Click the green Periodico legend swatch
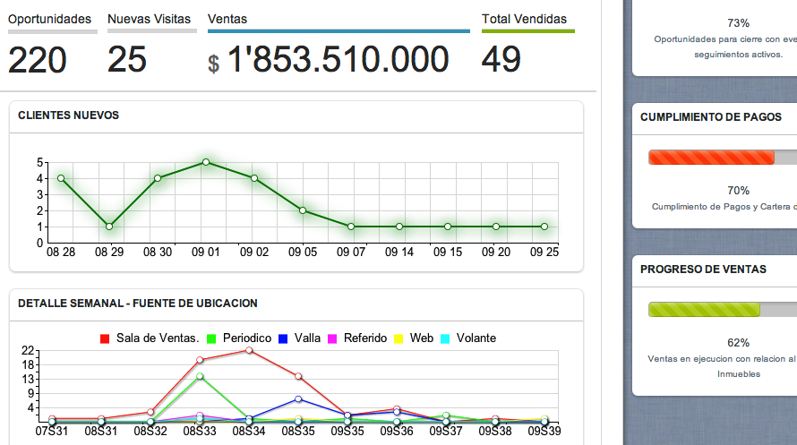The height and width of the screenshot is (445, 797). click(x=211, y=338)
